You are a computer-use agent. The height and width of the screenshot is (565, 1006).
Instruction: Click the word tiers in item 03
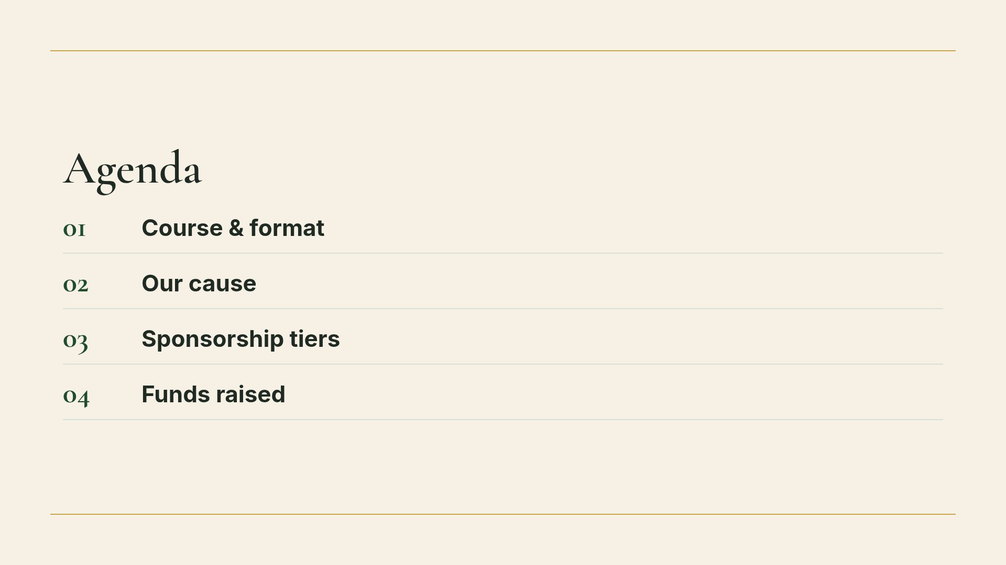314,339
